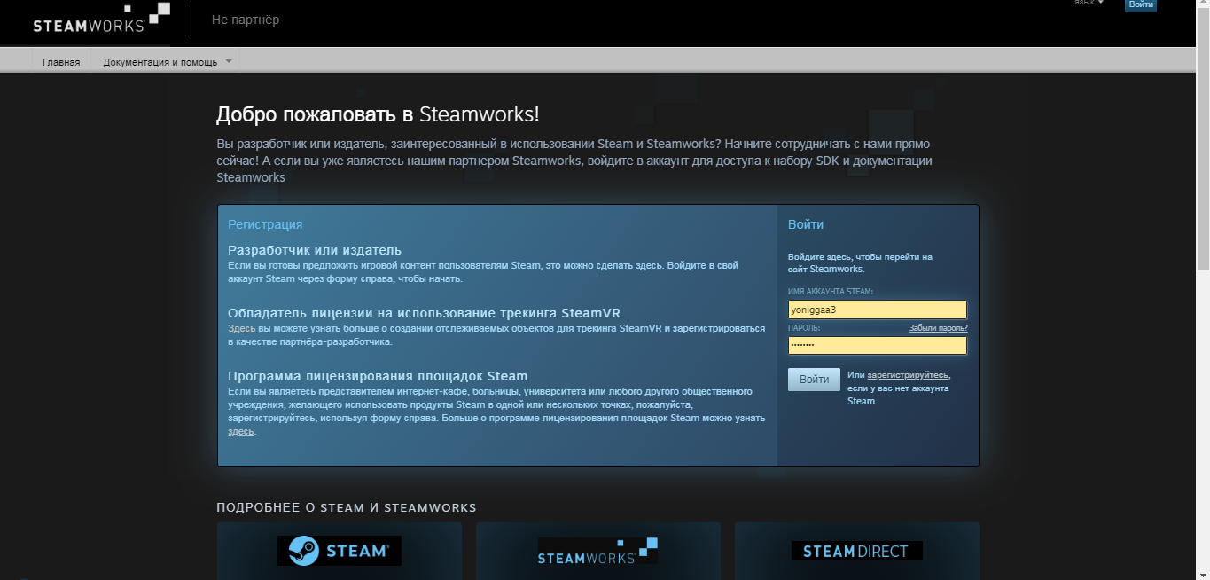
Task: Follow the Забыли пароль? link
Action: coord(938,328)
